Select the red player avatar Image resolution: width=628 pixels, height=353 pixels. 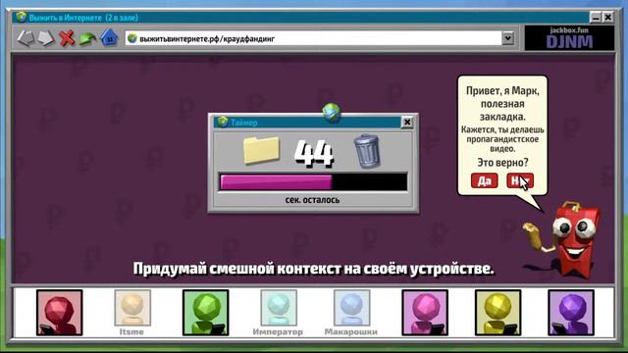60,313
